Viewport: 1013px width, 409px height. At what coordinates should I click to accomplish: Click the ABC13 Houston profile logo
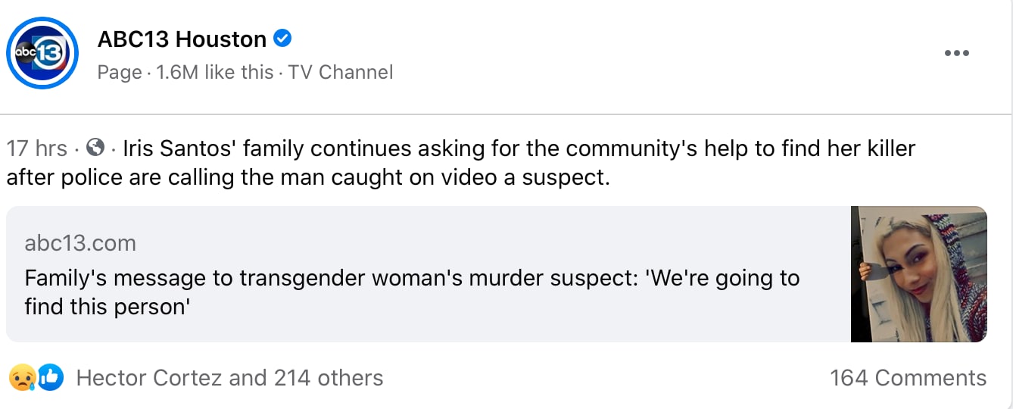42,53
